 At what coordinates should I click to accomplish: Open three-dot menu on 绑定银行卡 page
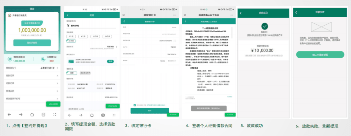(175, 15)
